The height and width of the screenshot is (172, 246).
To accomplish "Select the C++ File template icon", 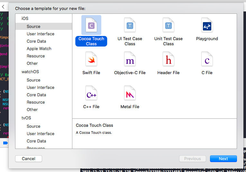I will [x=91, y=93].
